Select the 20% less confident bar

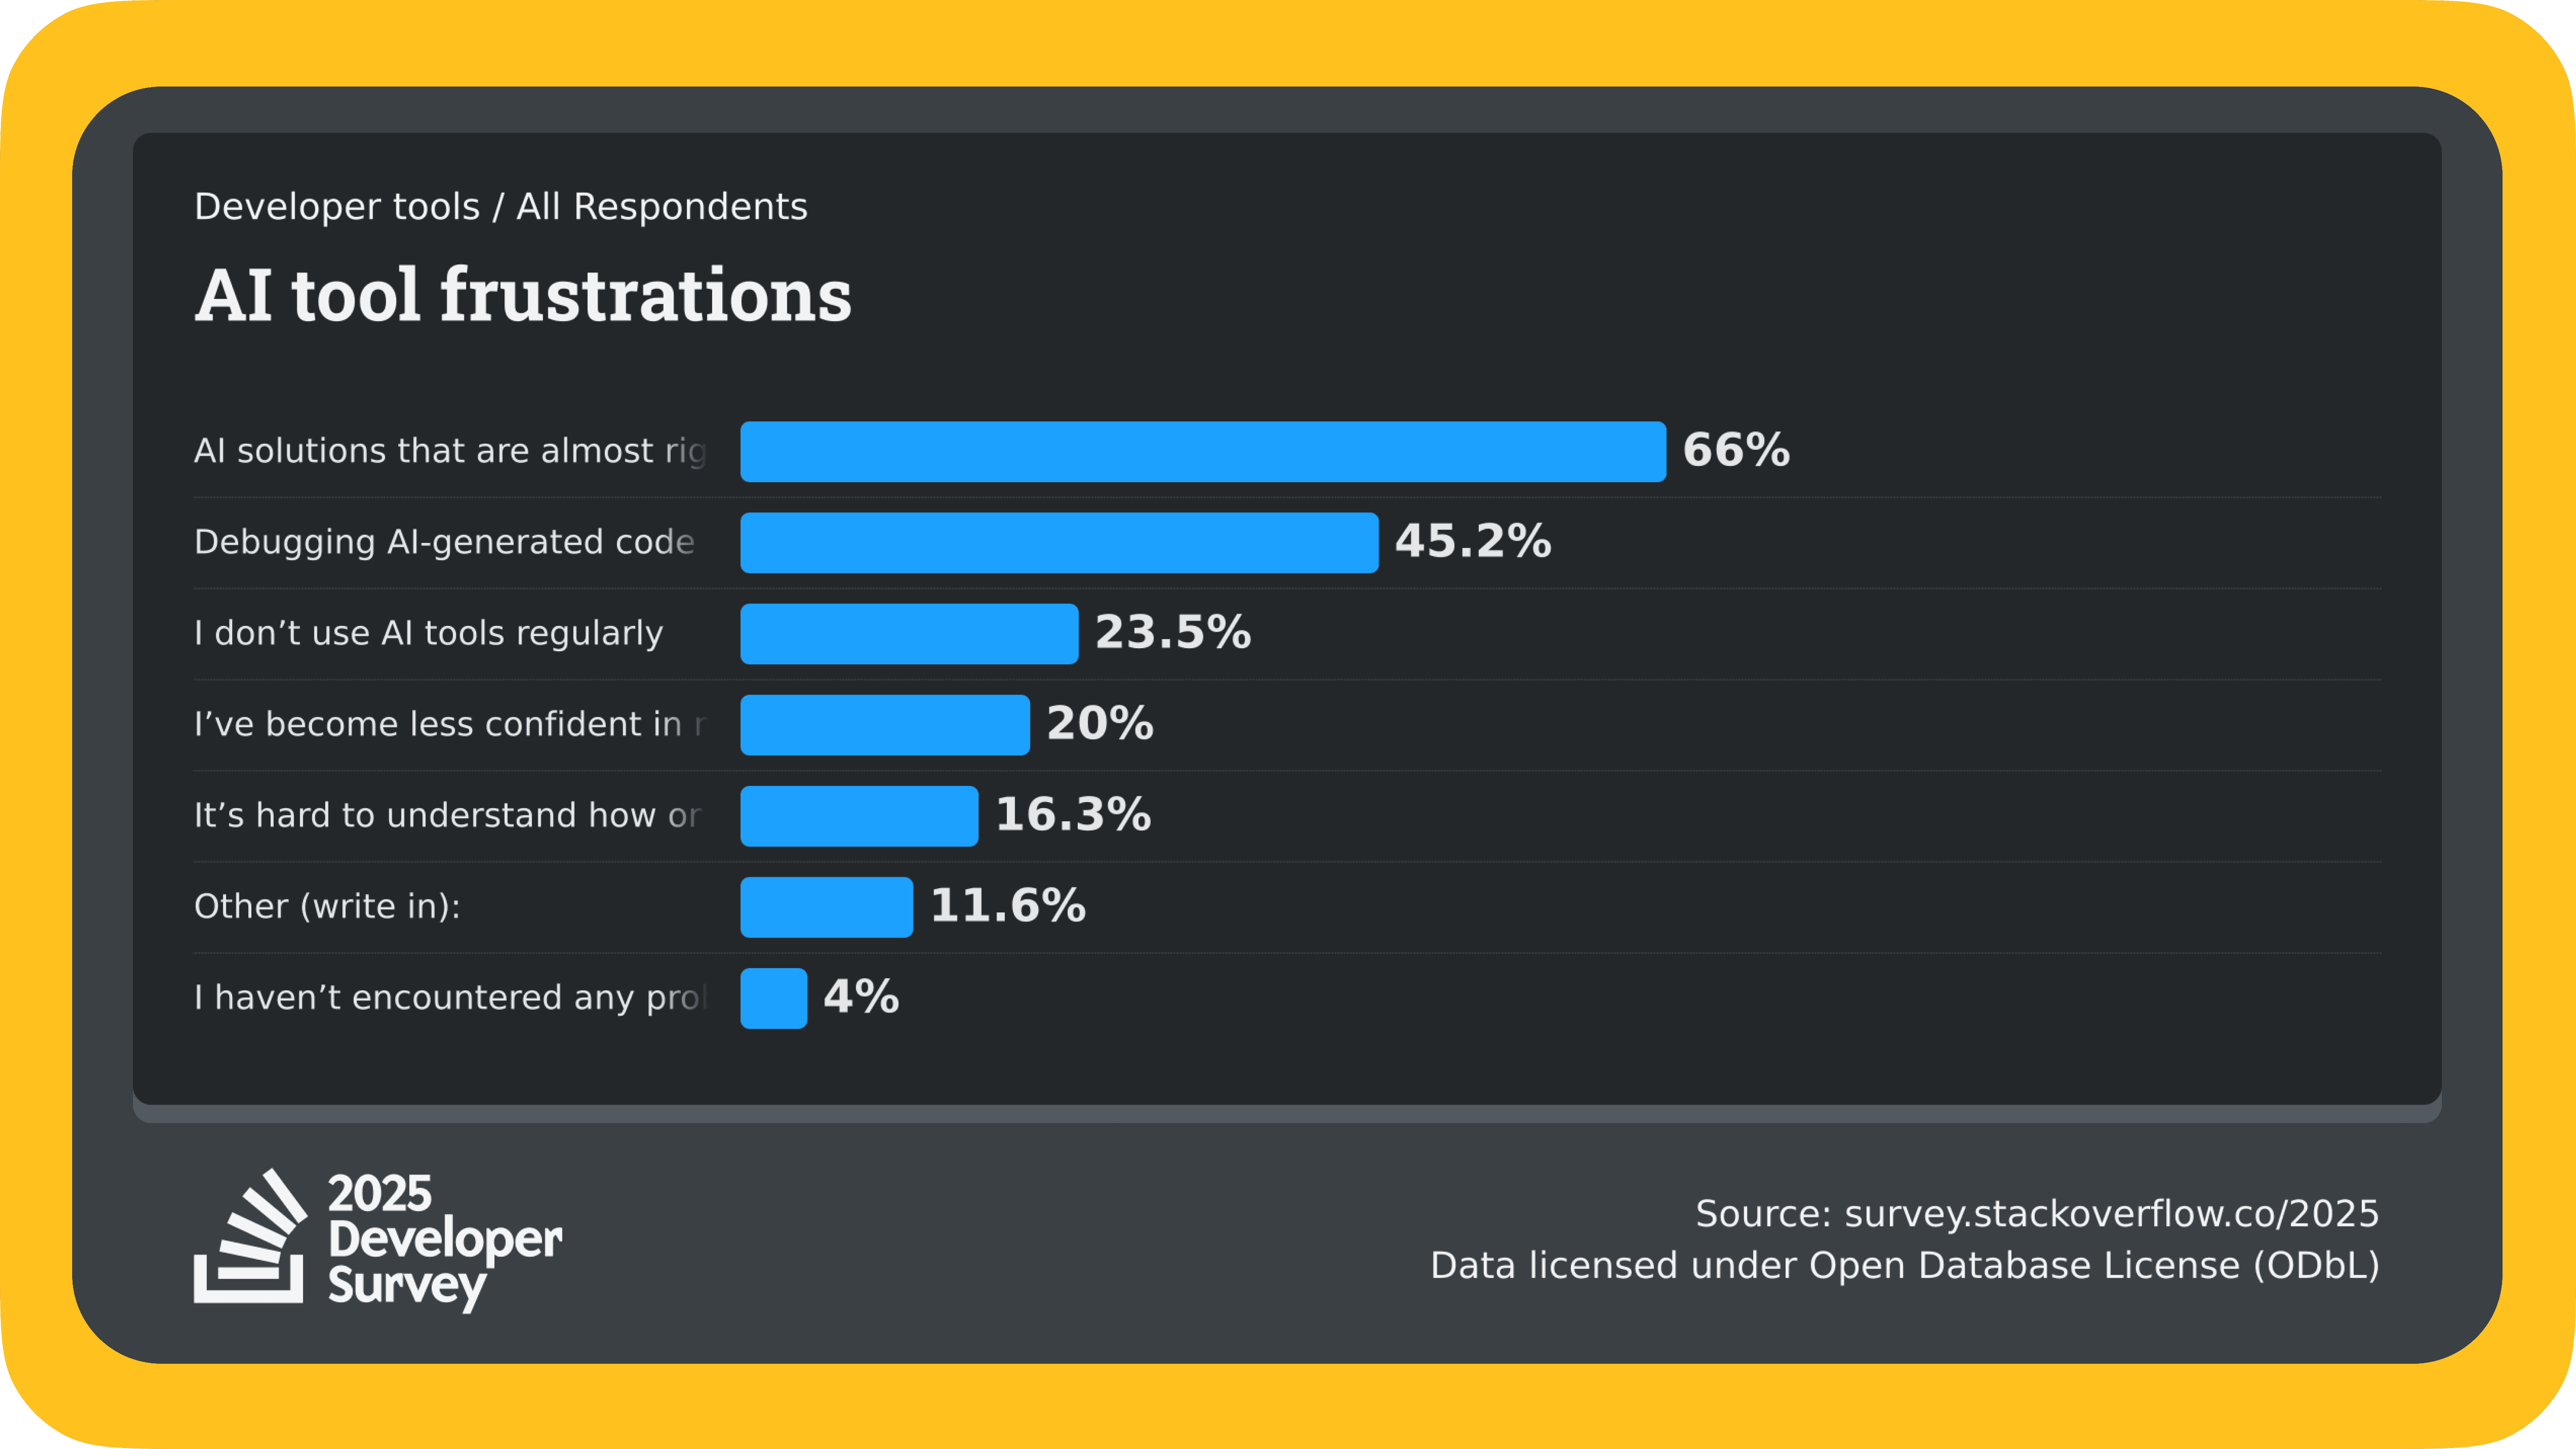[885, 725]
